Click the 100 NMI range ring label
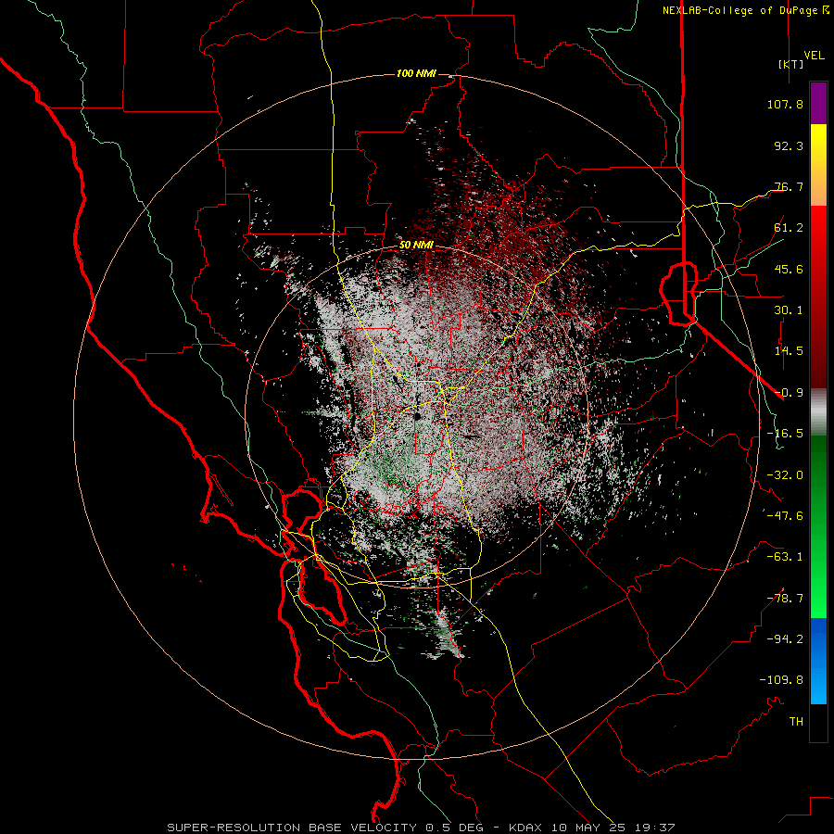The width and height of the screenshot is (834, 834). (x=416, y=73)
